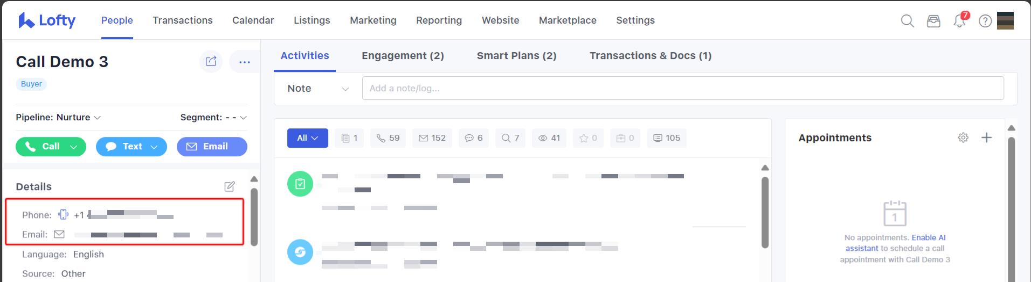
Task: Expand the Pipeline: Nurture dropdown
Action: 58,117
